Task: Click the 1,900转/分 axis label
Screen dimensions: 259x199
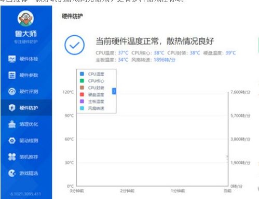Action: coord(240,163)
